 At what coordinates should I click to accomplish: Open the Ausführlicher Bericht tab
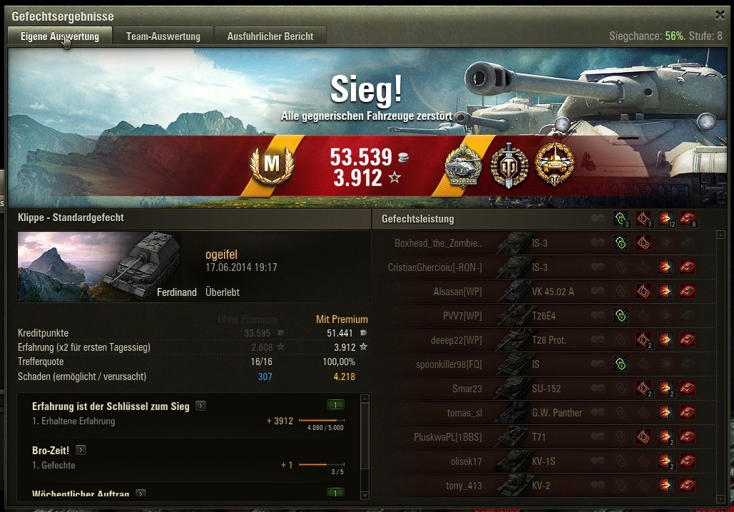[270, 36]
